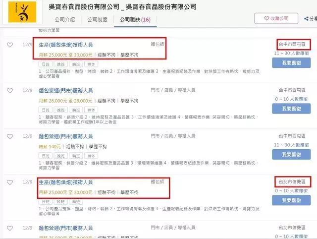The image size is (317, 239).
Task: Open the 麵包營運(門市)服務人員 job with 時薪 140元
Action: (x=66, y=136)
